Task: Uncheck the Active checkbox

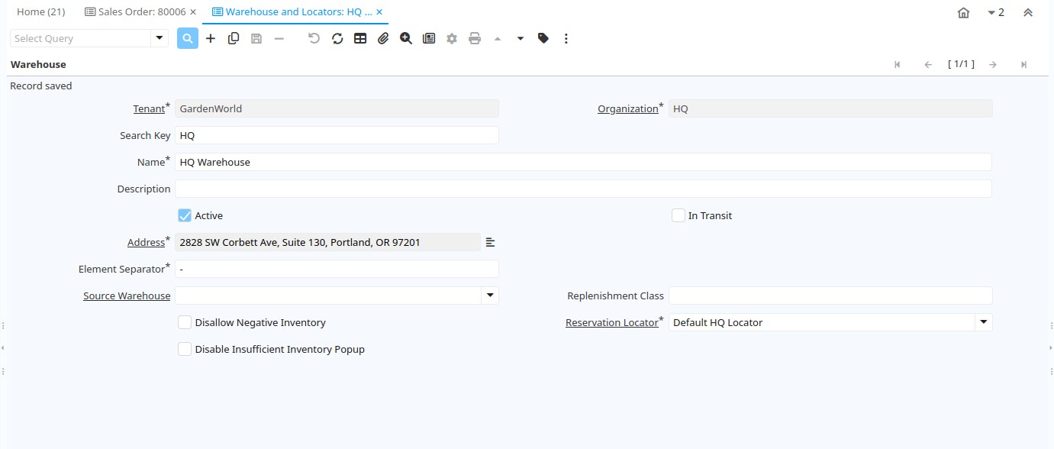Action: 185,215
